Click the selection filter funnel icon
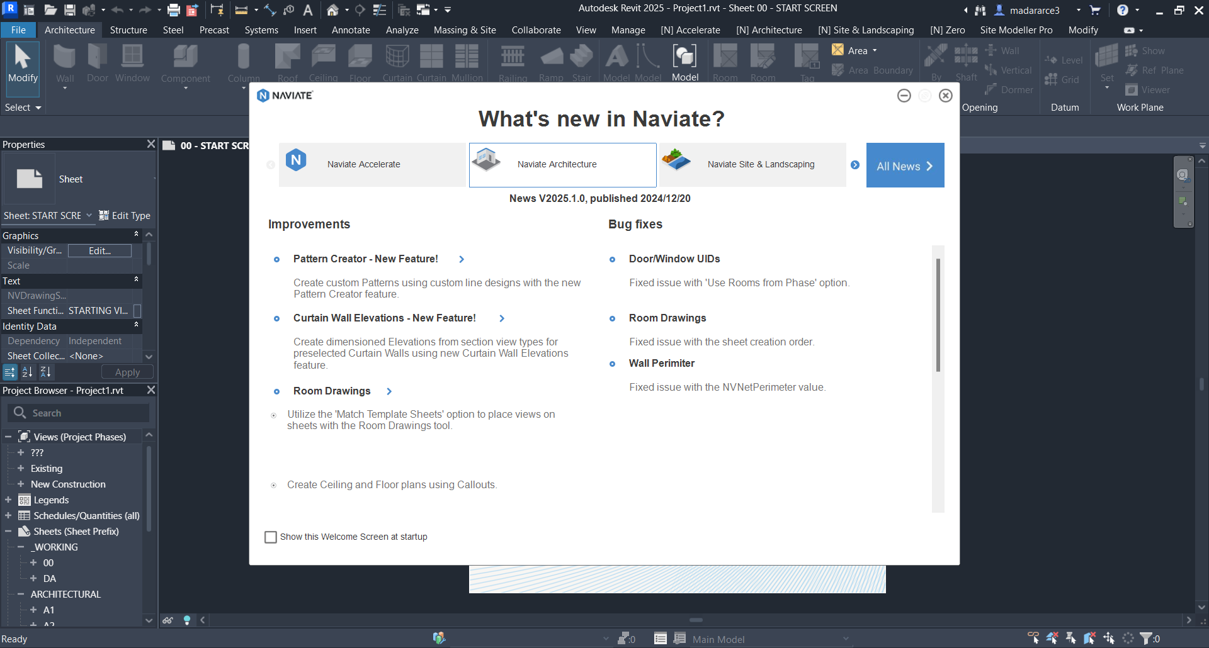The height and width of the screenshot is (648, 1209). pyautogui.click(x=1146, y=639)
